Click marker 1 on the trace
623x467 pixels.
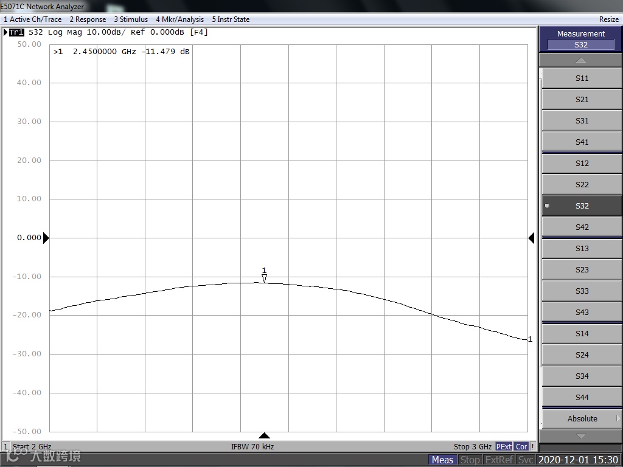264,275
